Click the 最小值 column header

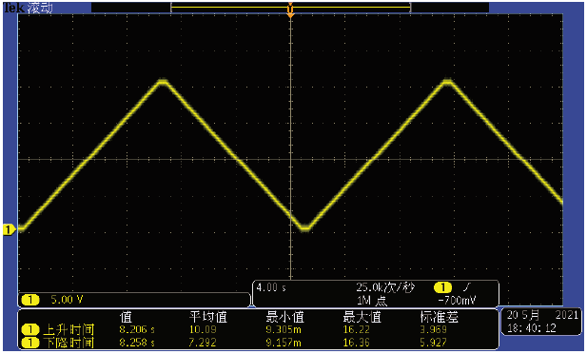[284, 317]
